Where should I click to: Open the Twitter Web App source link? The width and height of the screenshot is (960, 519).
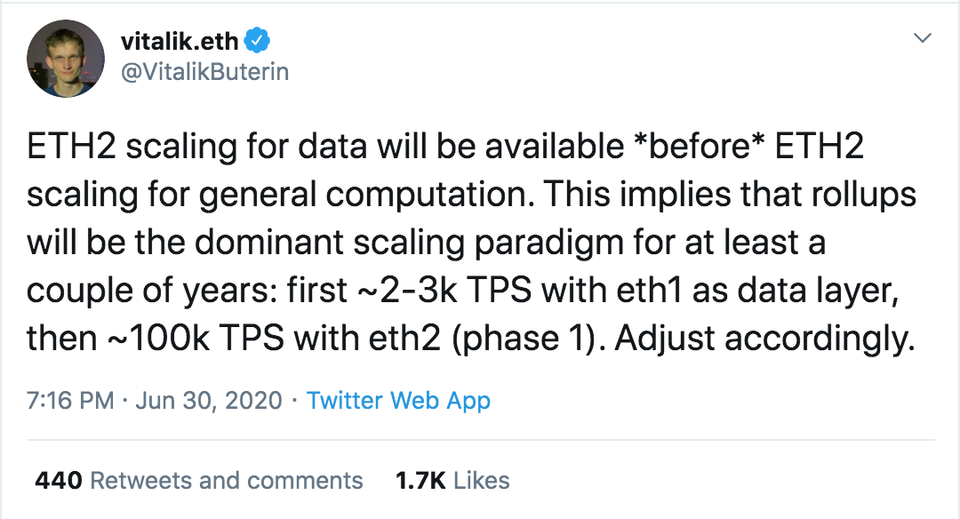[x=398, y=401]
